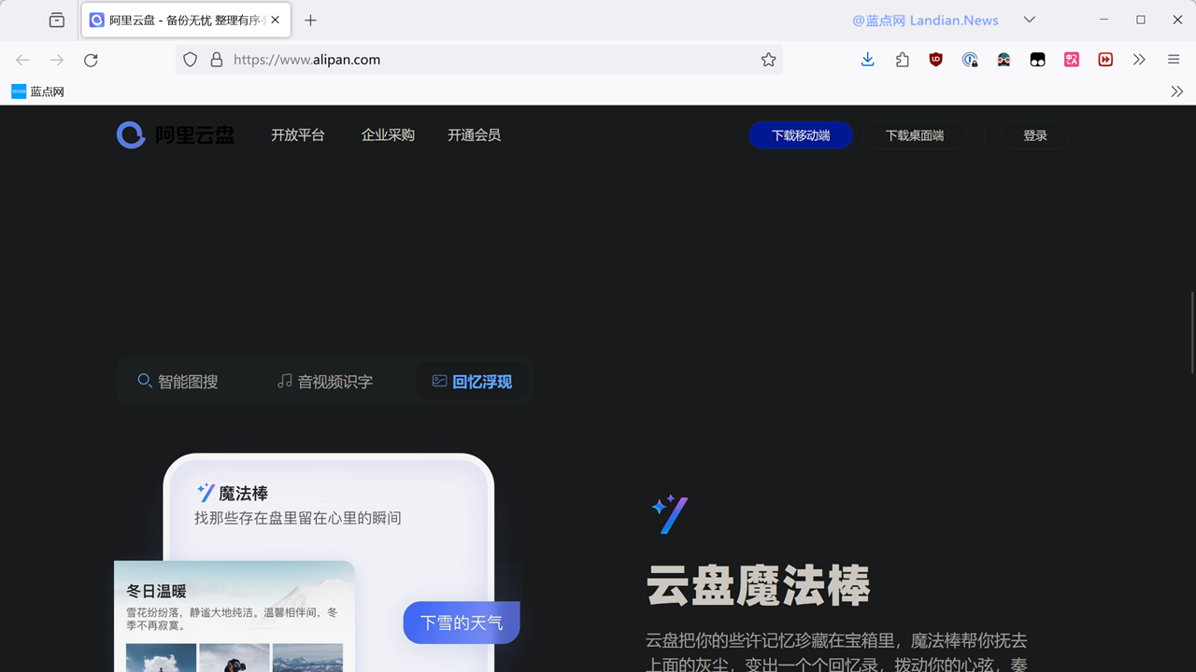Click the black two-dot extension icon
Viewport: 1196px width, 672px height.
[1037, 60]
